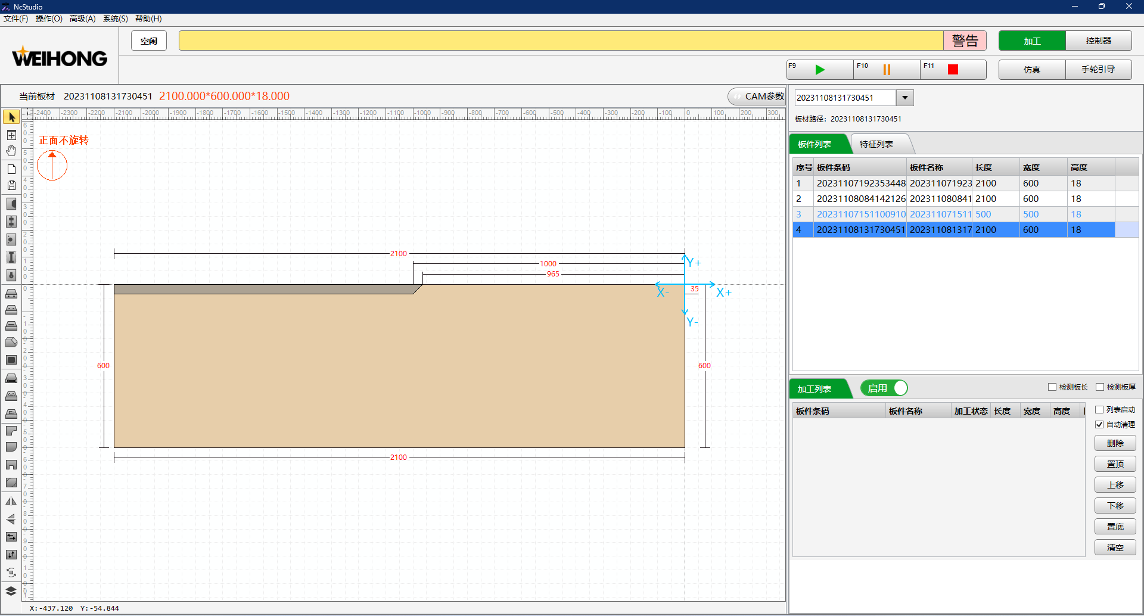Click the horizontal mirror flip icon
The width and height of the screenshot is (1144, 616).
(x=11, y=501)
